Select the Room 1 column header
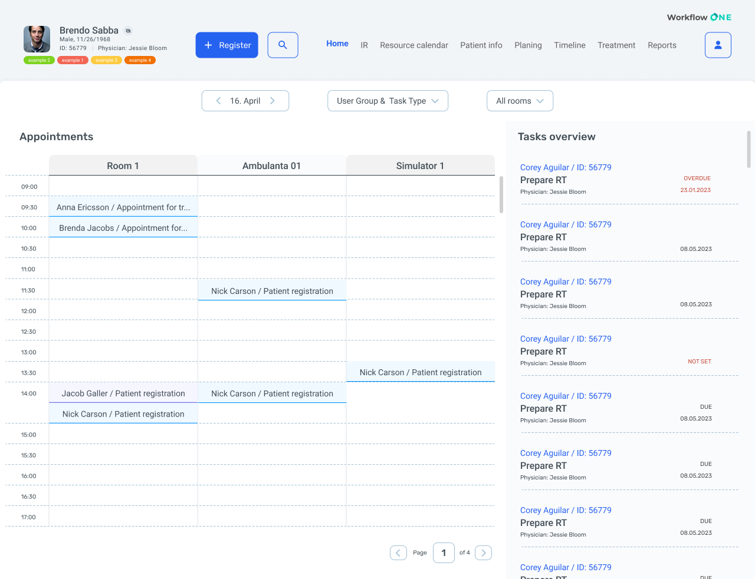Viewport: 755px width, 579px height. (x=123, y=166)
